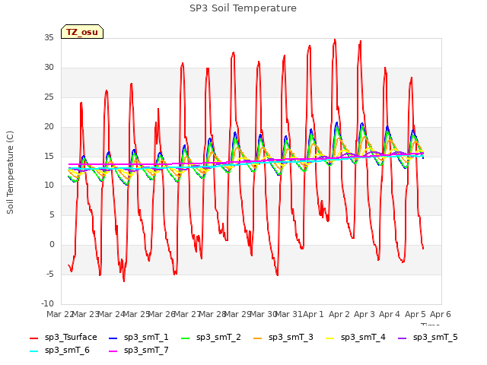Click the 30 y-axis tick label
This screenshot has height=365, width=487.
tap(49, 68)
